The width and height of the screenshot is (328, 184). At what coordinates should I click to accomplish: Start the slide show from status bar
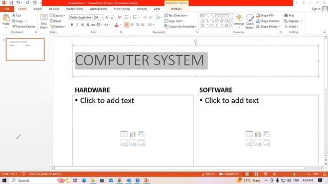(x=275, y=174)
